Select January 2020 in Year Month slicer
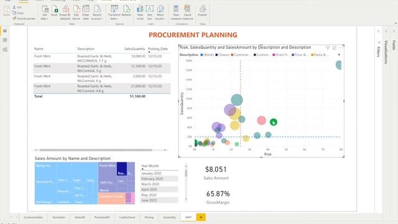 pyautogui.click(x=159, y=174)
